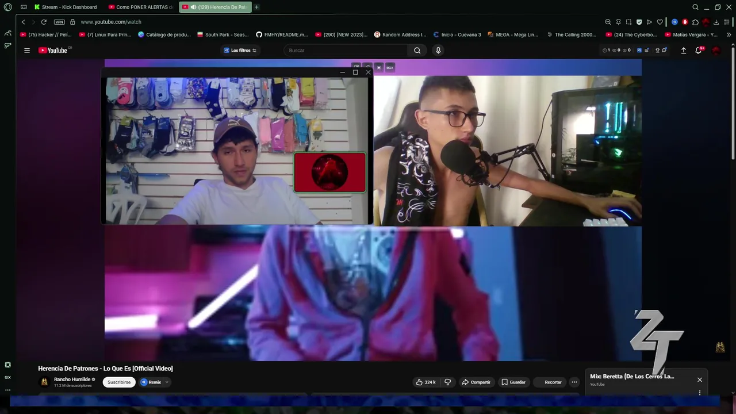Screen dimensions: 736x414
Task: Open bookmark Catálogo de produ...
Action: [x=164, y=34]
